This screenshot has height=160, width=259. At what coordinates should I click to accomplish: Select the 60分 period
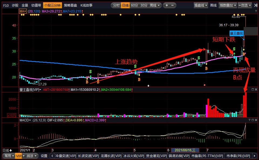pos(134,5)
